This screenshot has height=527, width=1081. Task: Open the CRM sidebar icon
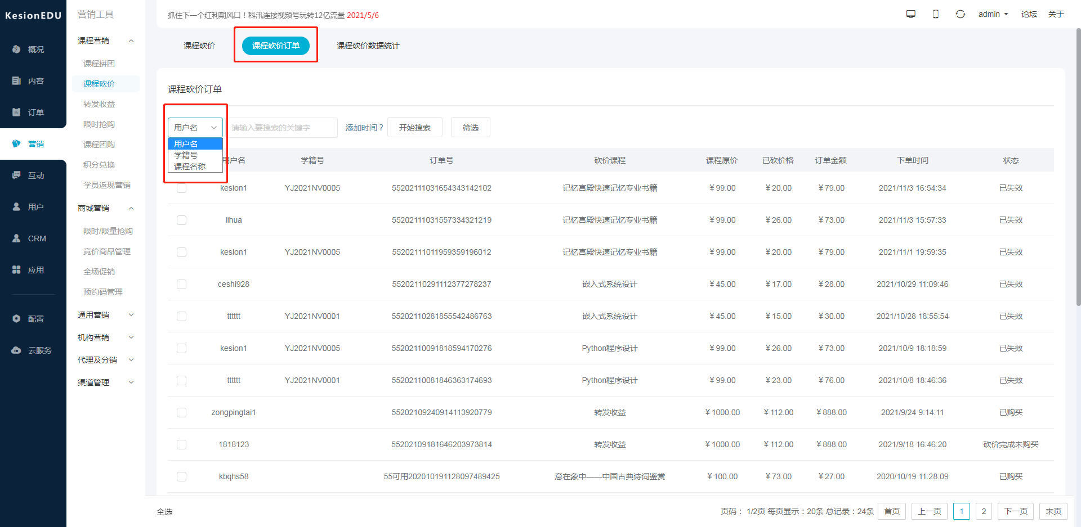click(x=17, y=238)
